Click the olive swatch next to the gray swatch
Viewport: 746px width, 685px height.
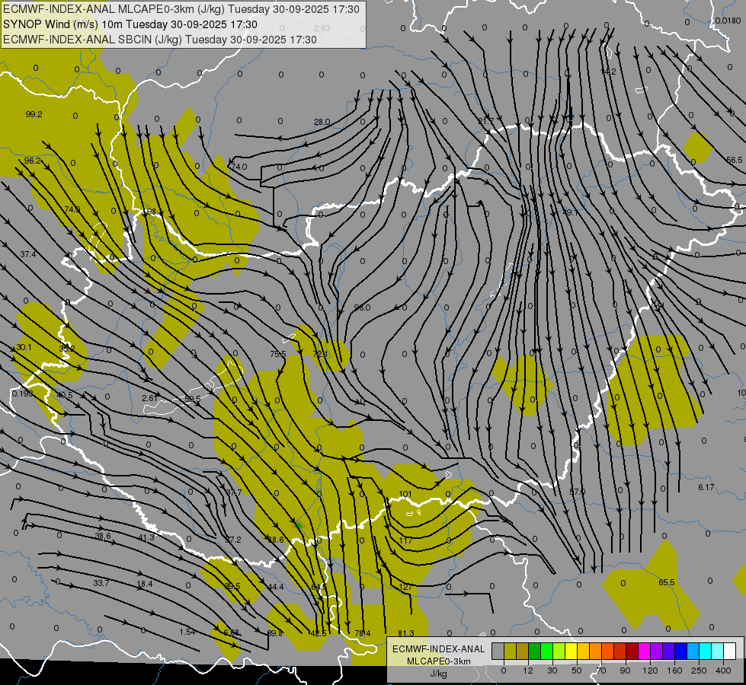click(510, 652)
